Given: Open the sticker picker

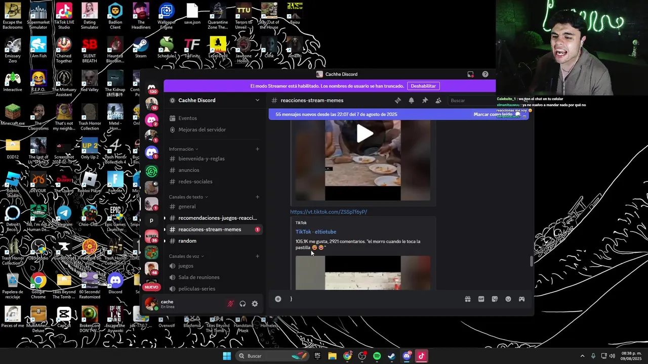Looking at the screenshot, I should (495, 299).
